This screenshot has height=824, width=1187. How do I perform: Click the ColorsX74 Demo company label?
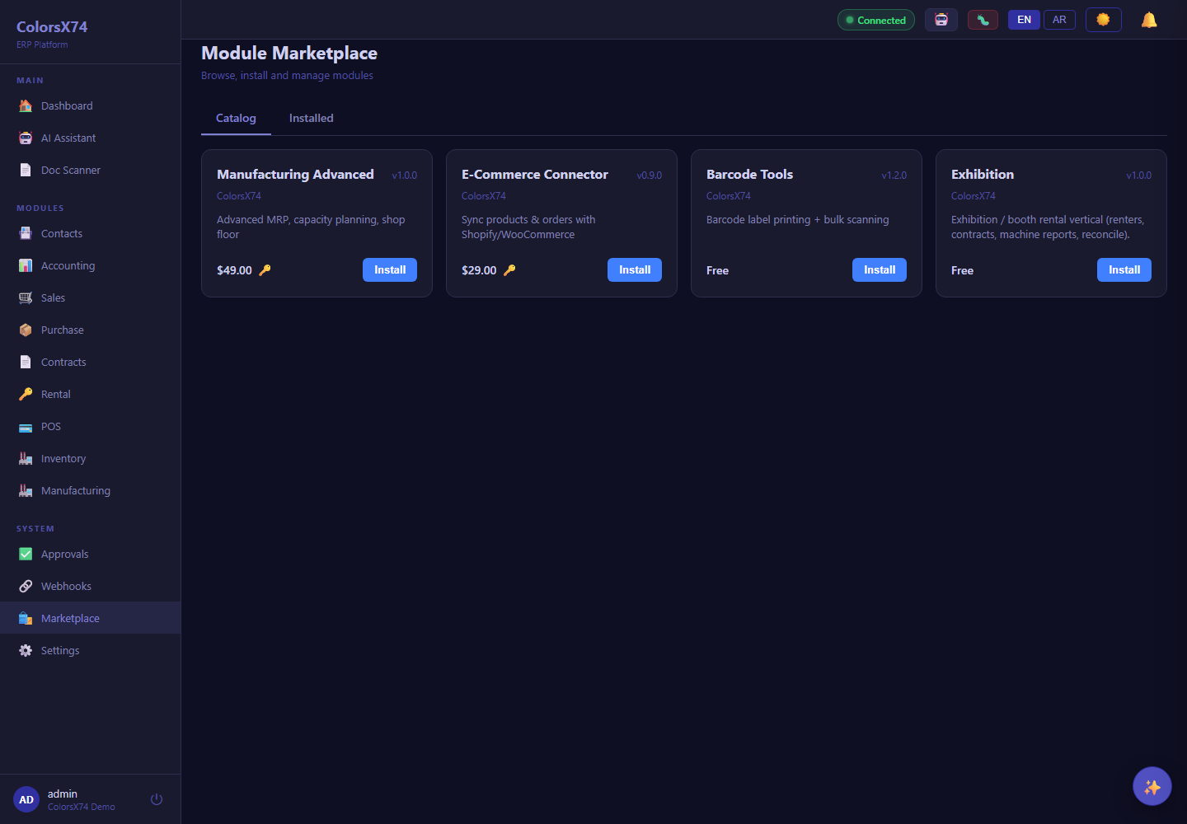82,808
